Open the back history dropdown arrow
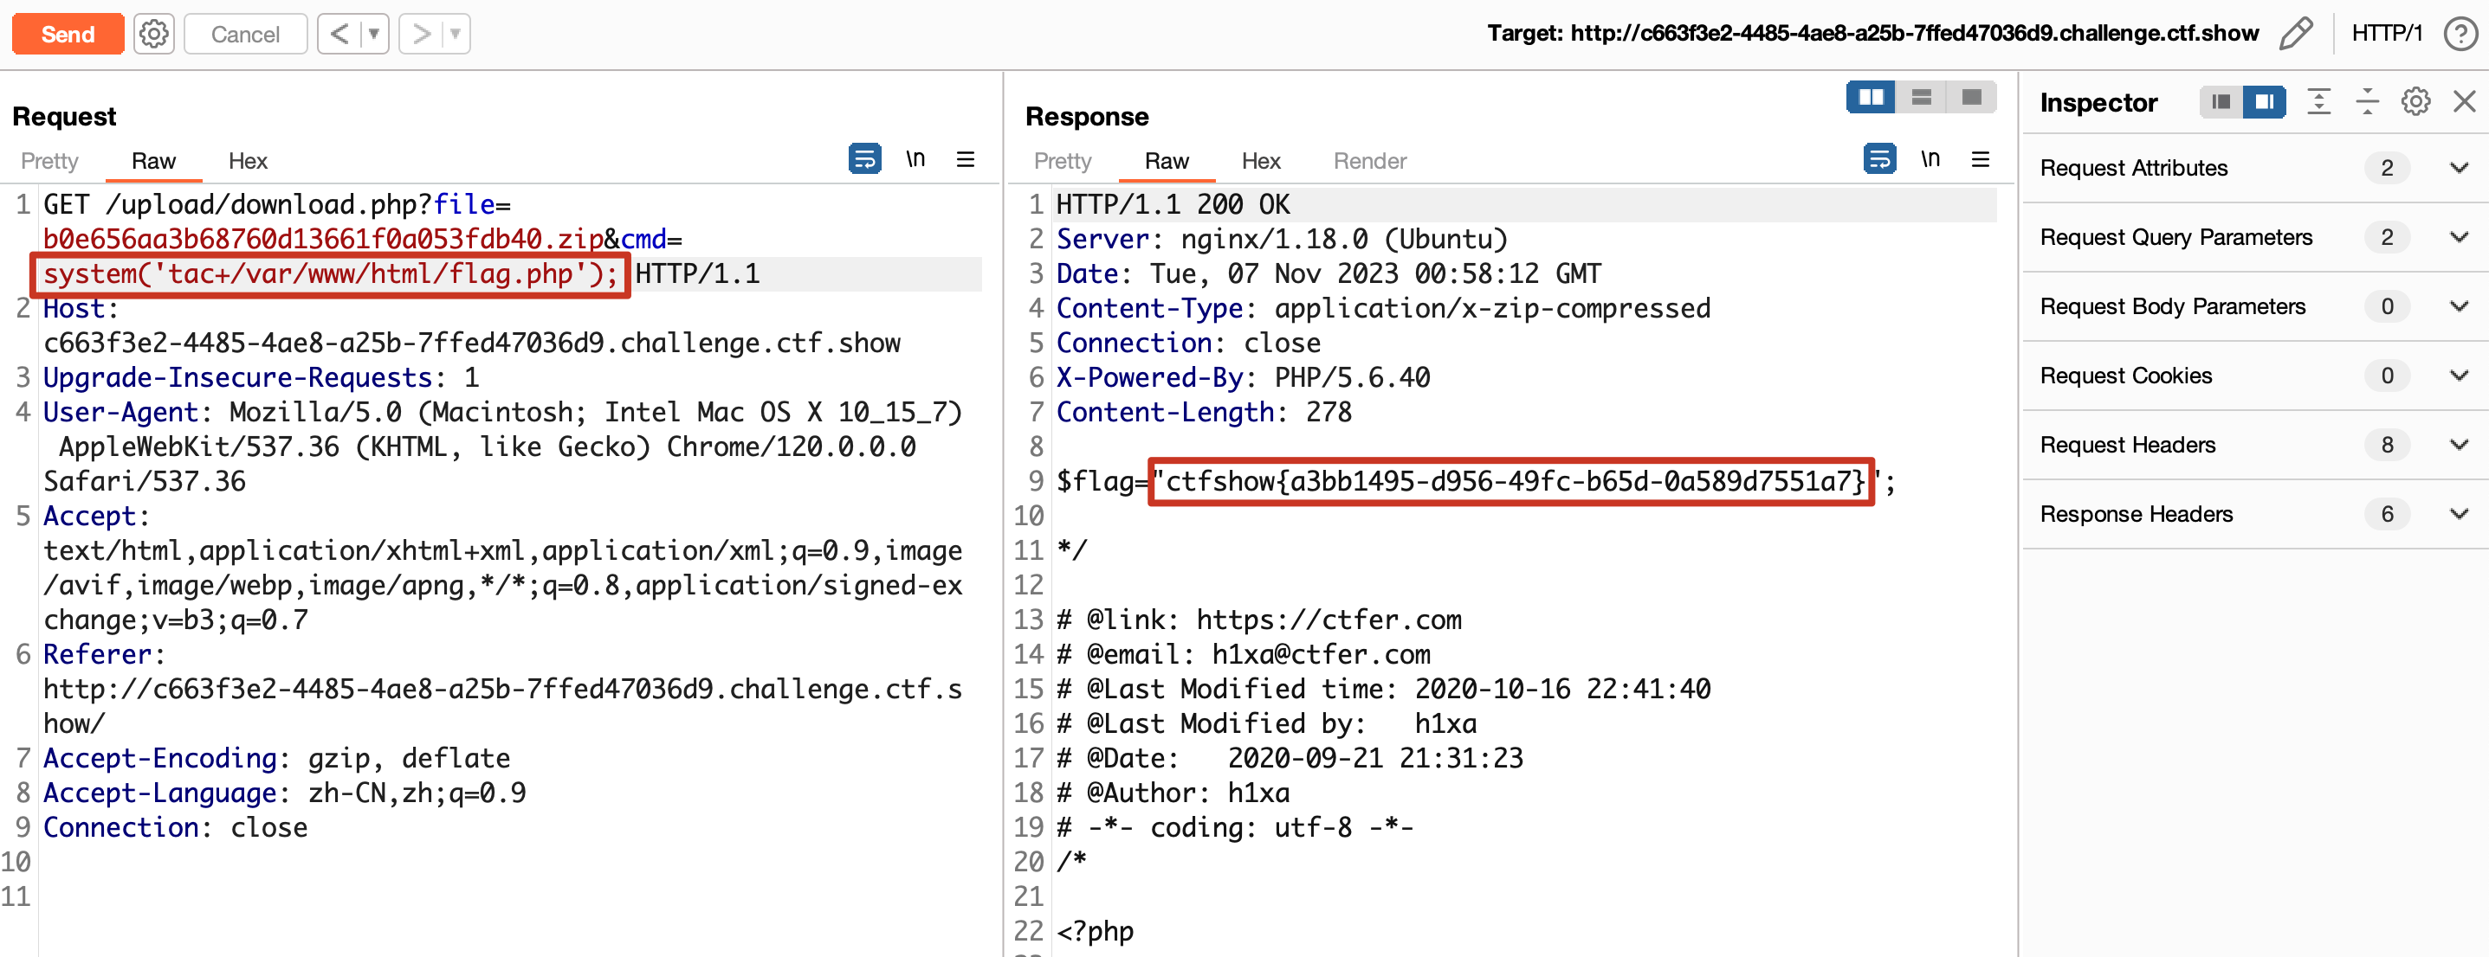Viewport: 2489px width, 957px height. tap(374, 34)
